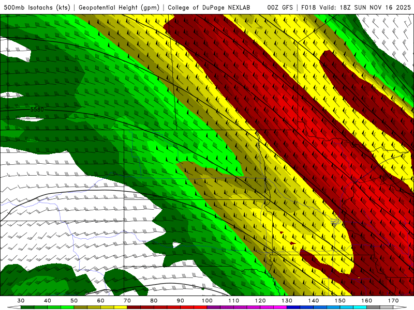This screenshot has height=310, width=414.
Task: Click the "F018 Valid: 18Z SUN NOV 16 2025" text
Action: (x=356, y=7)
